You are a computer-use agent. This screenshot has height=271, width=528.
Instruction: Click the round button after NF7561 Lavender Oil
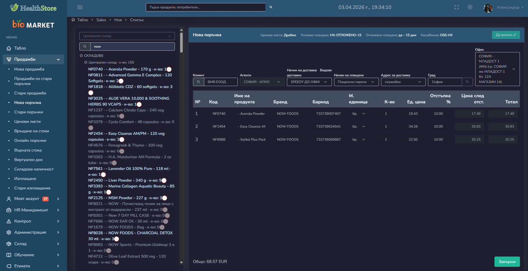click(x=103, y=175)
